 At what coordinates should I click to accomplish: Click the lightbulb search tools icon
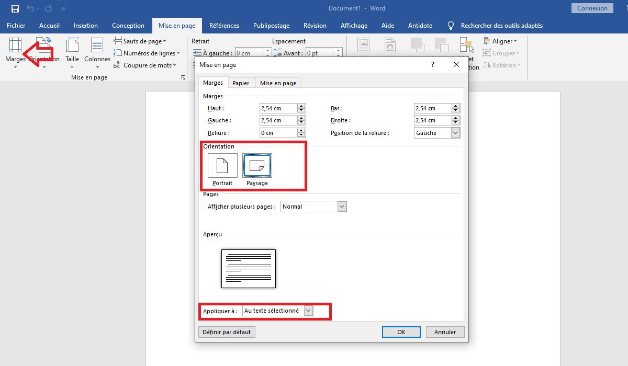[x=451, y=26]
